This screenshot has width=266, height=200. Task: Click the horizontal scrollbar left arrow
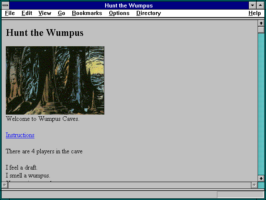5,185
